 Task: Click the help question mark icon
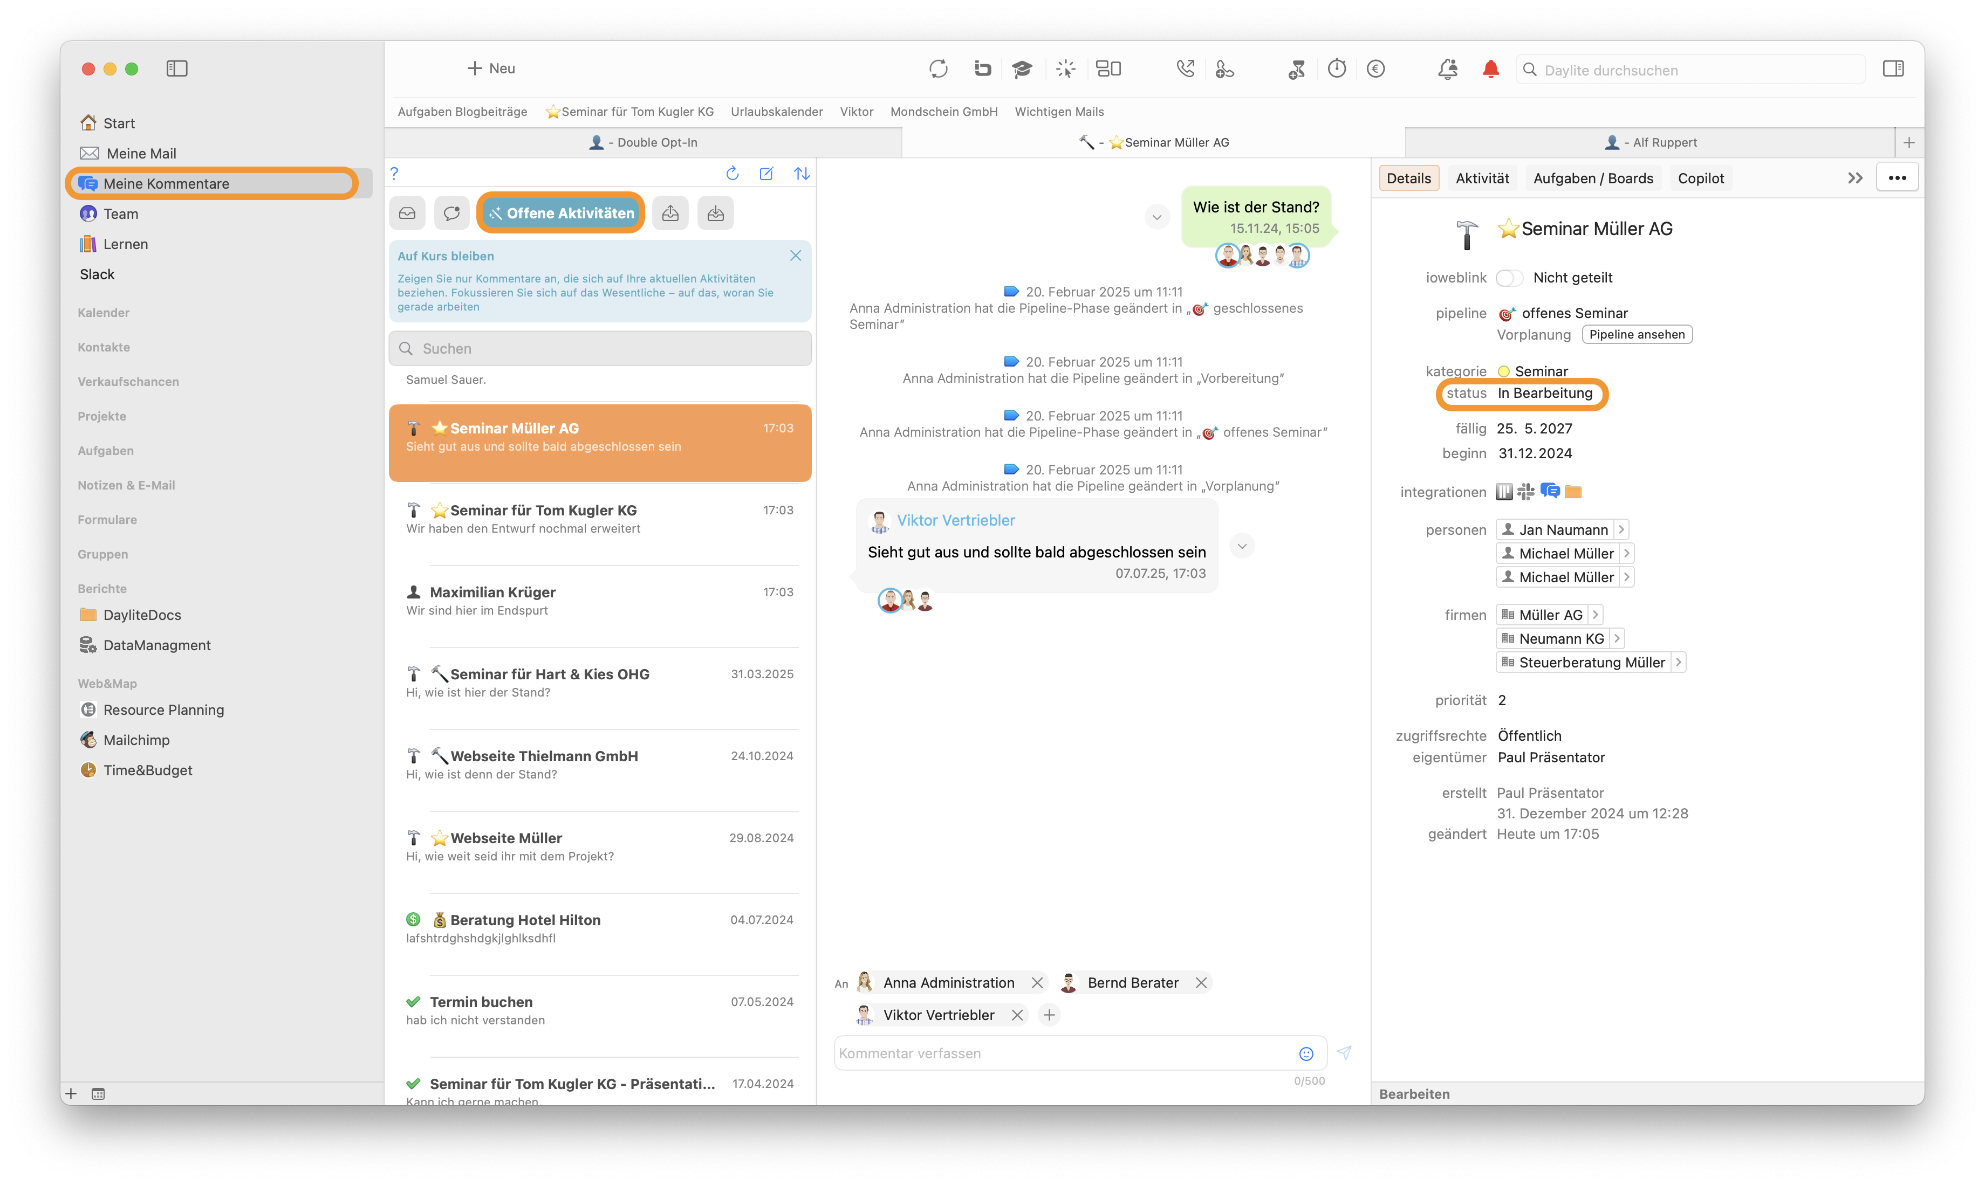(394, 173)
